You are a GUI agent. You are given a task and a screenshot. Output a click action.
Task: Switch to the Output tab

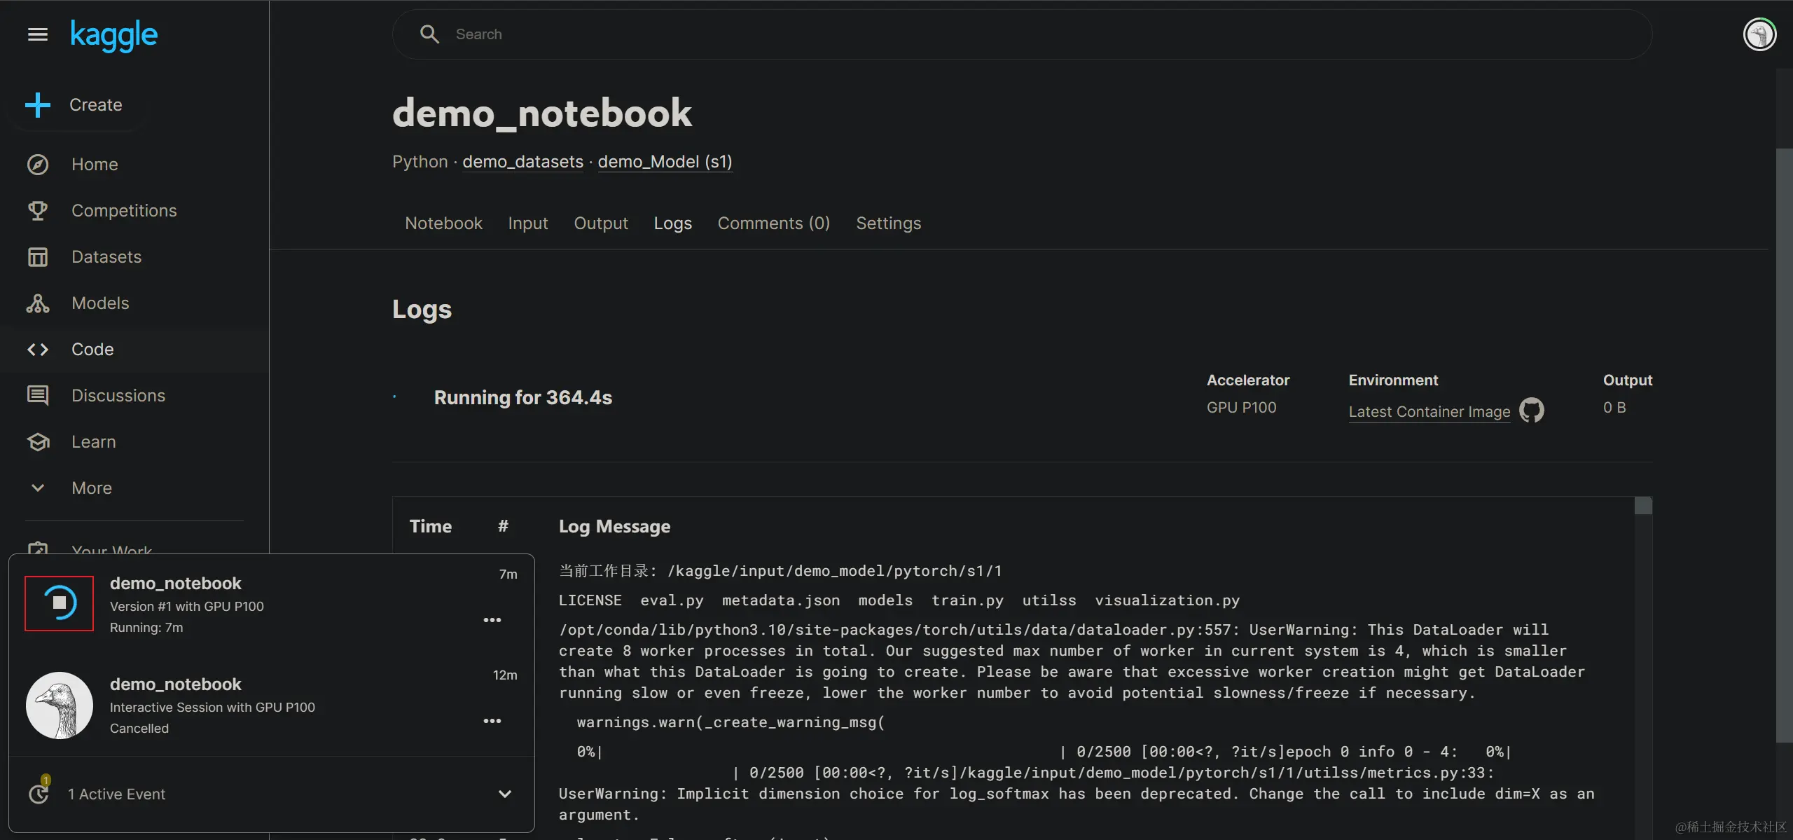click(x=600, y=223)
